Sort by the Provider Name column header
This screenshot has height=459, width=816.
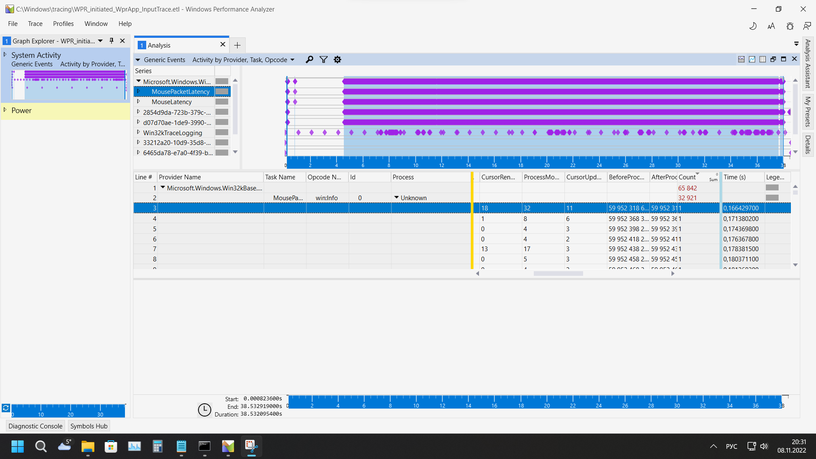[x=210, y=177]
